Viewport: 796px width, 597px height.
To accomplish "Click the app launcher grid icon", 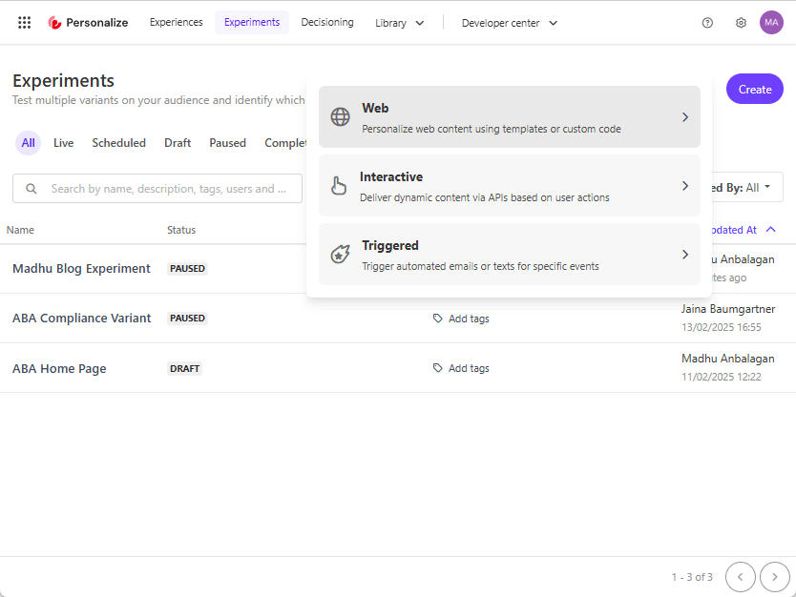I will pos(24,22).
